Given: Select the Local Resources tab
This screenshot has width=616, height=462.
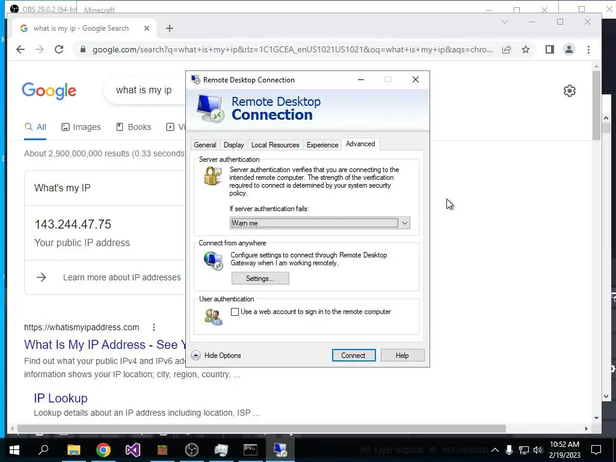Looking at the screenshot, I should [x=275, y=145].
